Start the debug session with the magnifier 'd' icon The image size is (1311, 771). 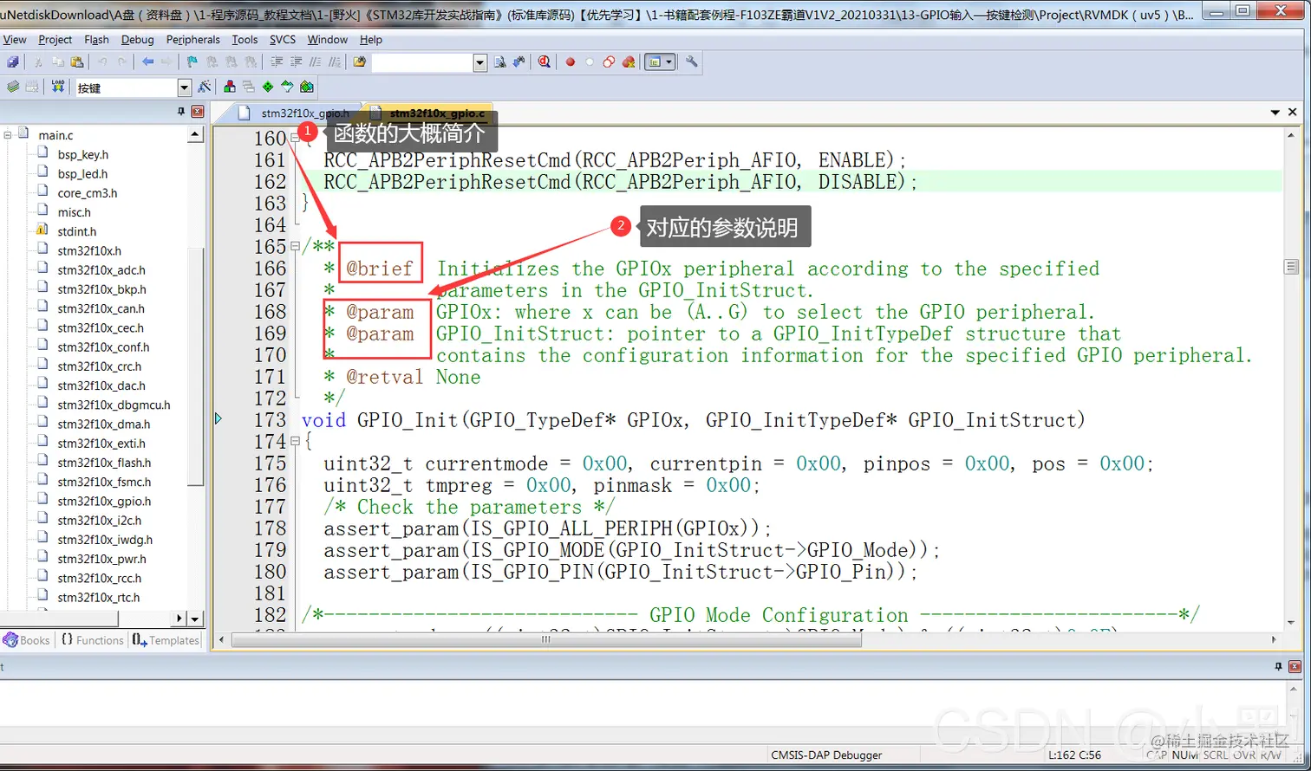544,62
